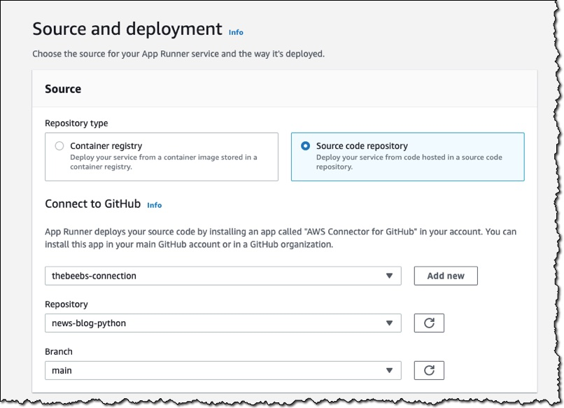Click the Source code repository card description

(409, 162)
